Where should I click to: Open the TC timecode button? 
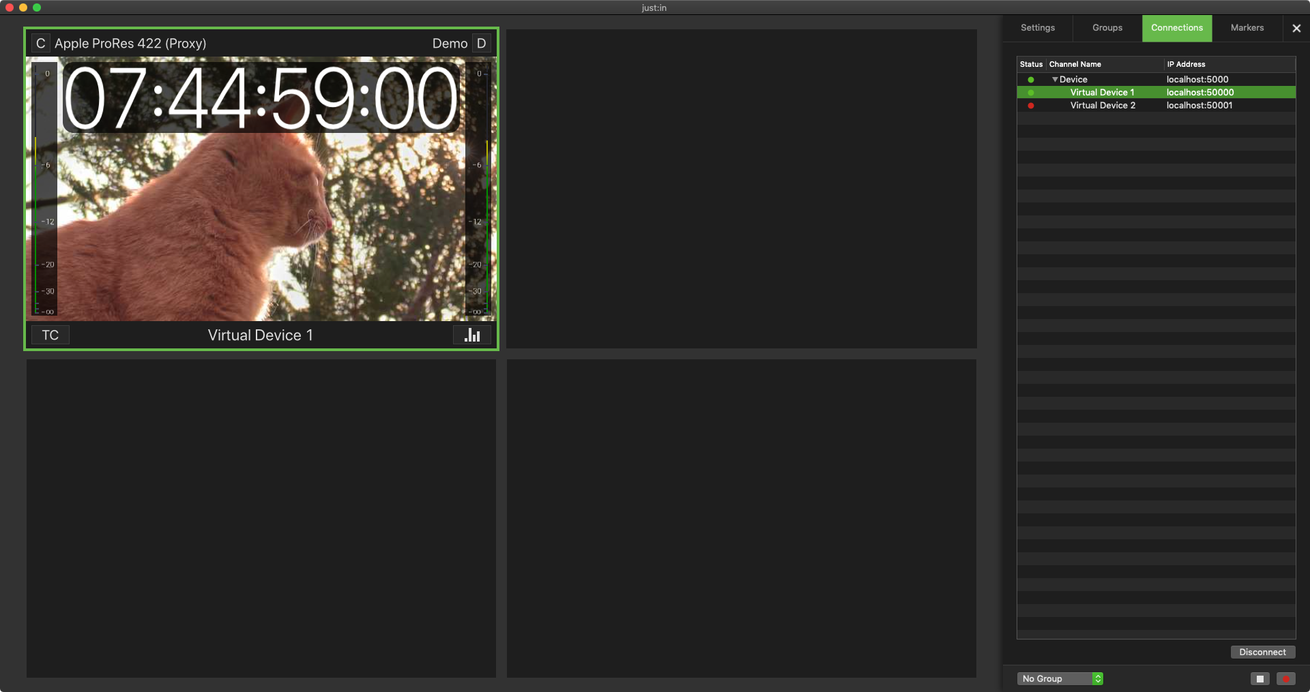point(50,335)
